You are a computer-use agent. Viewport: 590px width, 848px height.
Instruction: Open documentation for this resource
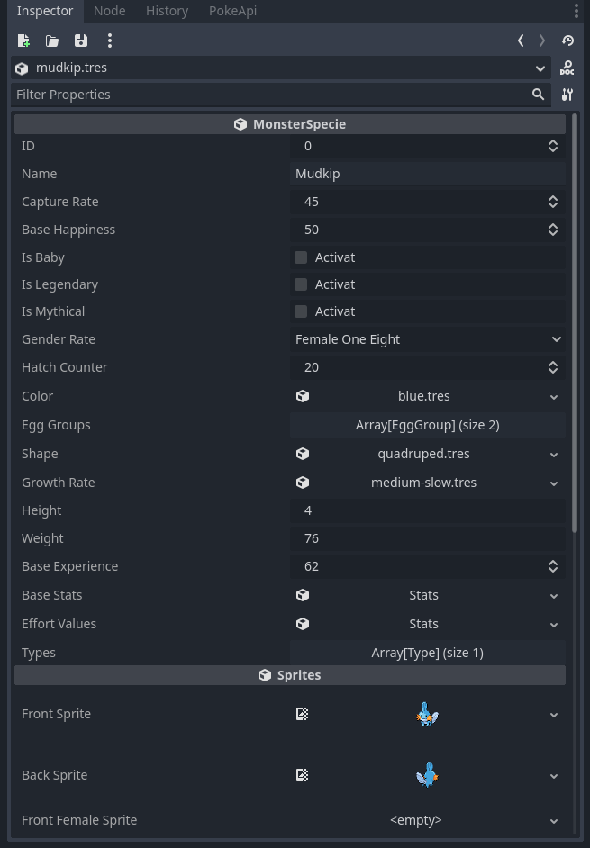coord(567,68)
